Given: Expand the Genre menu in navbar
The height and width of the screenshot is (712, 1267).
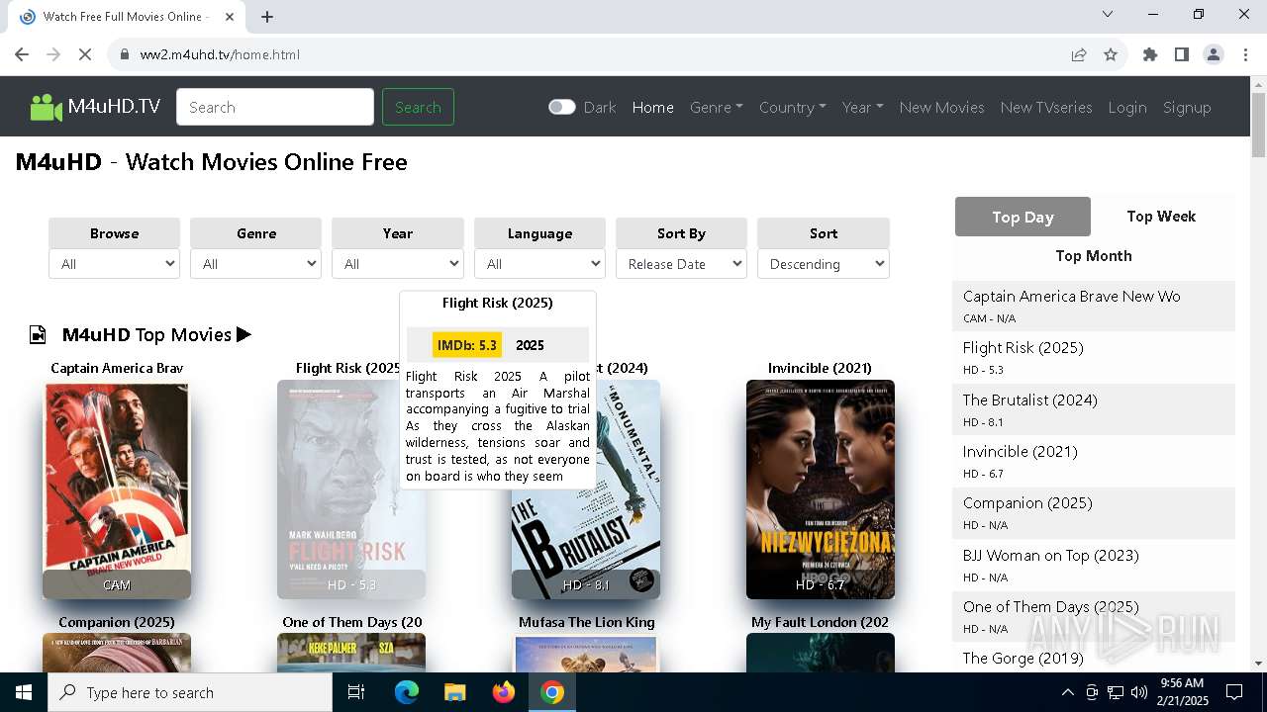Looking at the screenshot, I should (x=717, y=107).
